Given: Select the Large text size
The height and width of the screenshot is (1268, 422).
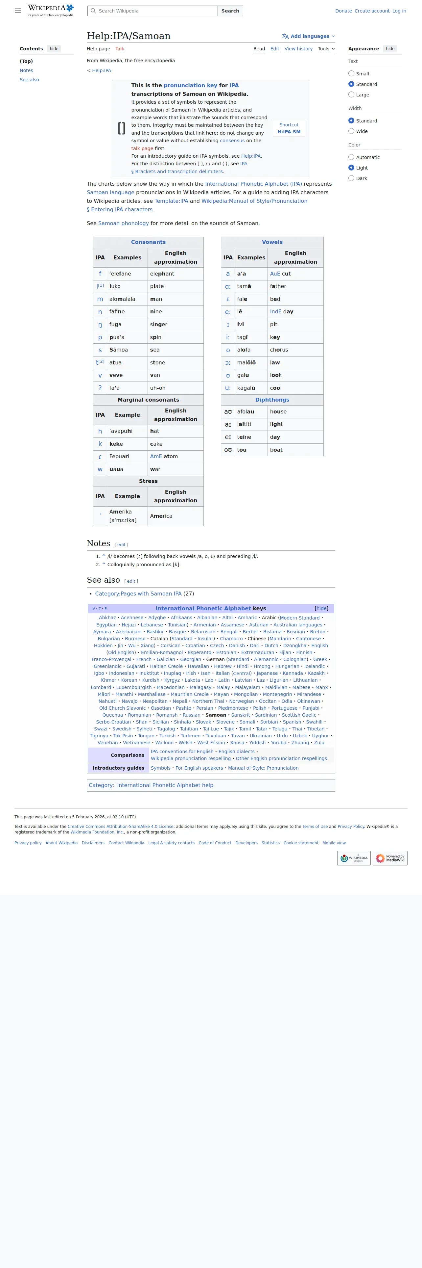Looking at the screenshot, I should (x=351, y=94).
